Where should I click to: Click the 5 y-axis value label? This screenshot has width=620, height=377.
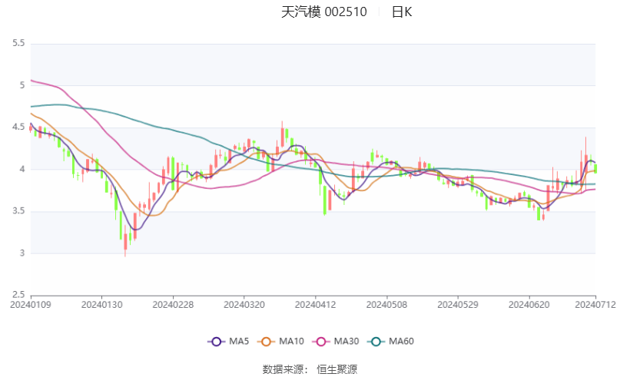click(x=22, y=85)
